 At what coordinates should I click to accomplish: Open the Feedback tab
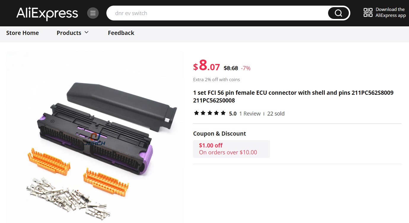tap(121, 33)
